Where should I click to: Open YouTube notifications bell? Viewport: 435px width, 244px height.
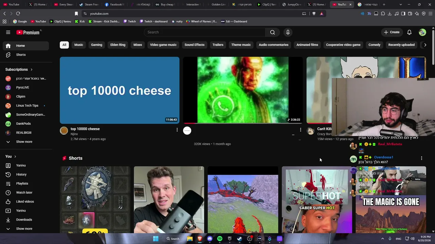point(410,32)
